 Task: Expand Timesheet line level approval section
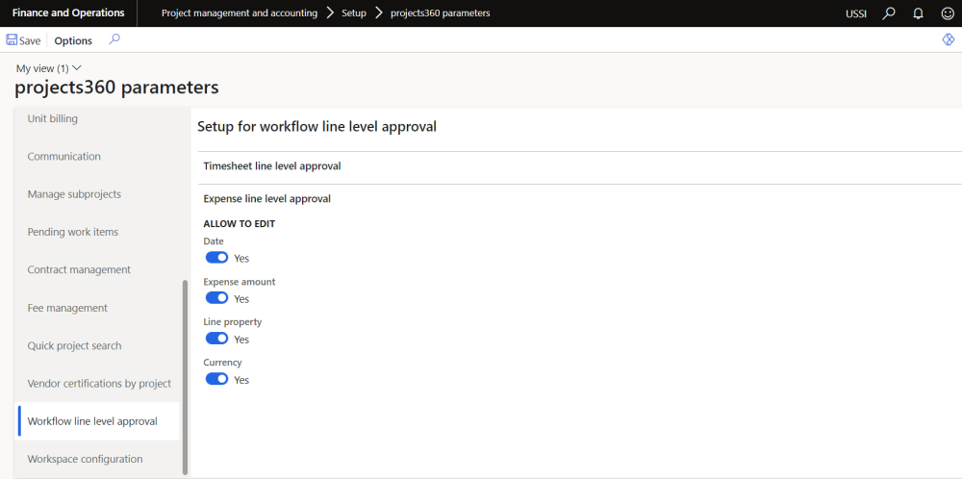272,166
